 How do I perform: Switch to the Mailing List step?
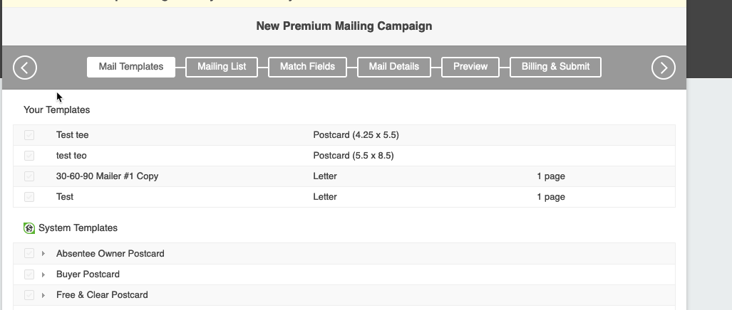(222, 67)
